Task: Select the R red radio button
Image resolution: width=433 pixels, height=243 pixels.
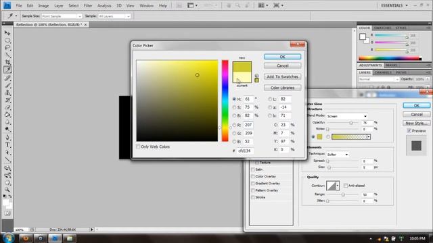Action: tap(234, 125)
